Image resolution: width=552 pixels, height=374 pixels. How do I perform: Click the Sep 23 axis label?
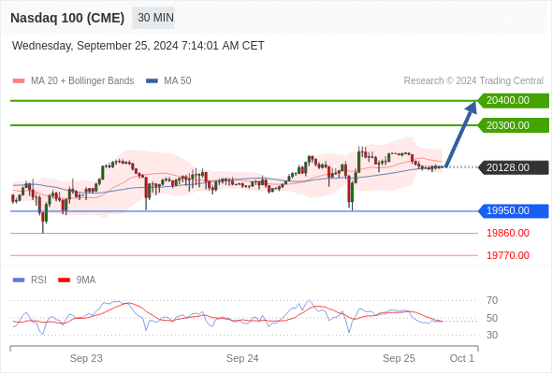click(86, 358)
